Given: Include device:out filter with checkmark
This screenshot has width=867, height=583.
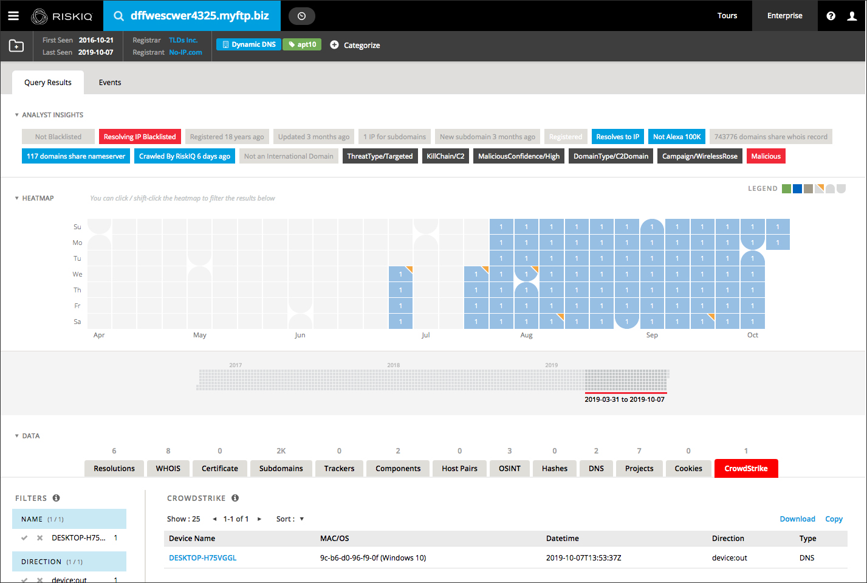Looking at the screenshot, I should click(24, 580).
